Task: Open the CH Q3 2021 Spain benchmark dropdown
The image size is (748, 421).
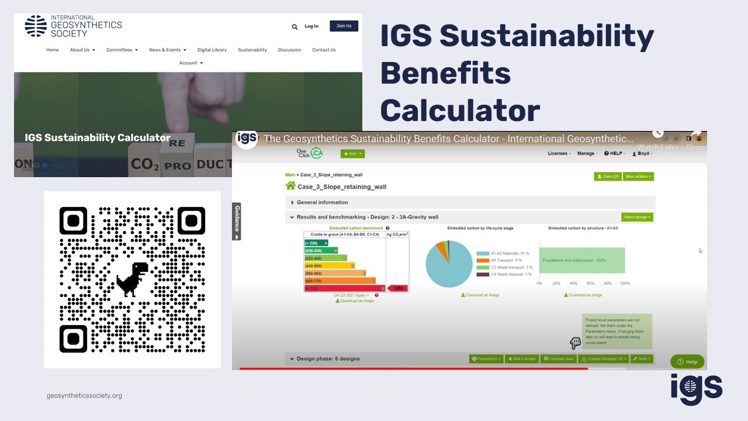Action: [351, 295]
